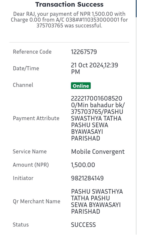Click the Status label
Viewport: 161px width, 238px height.
point(21,225)
